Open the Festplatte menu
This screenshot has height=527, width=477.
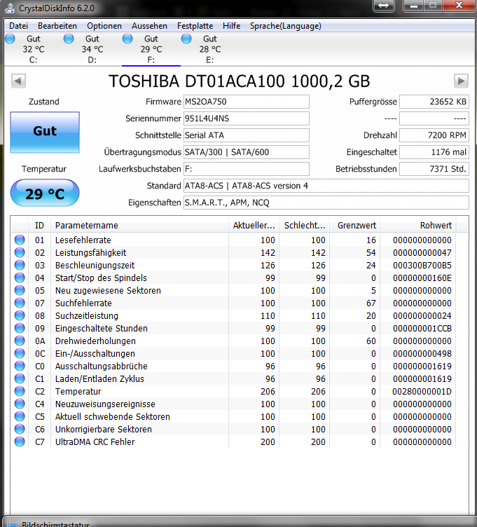click(195, 26)
